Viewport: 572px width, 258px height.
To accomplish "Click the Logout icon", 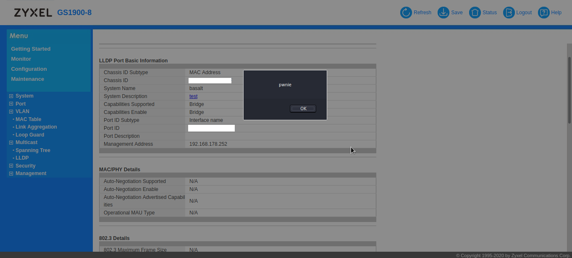I will [x=509, y=13].
